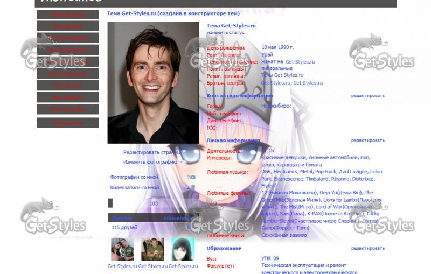This screenshot has height=274, width=431.
Task: Open Мои Новости sidebar item
Action: (x=68, y=97)
